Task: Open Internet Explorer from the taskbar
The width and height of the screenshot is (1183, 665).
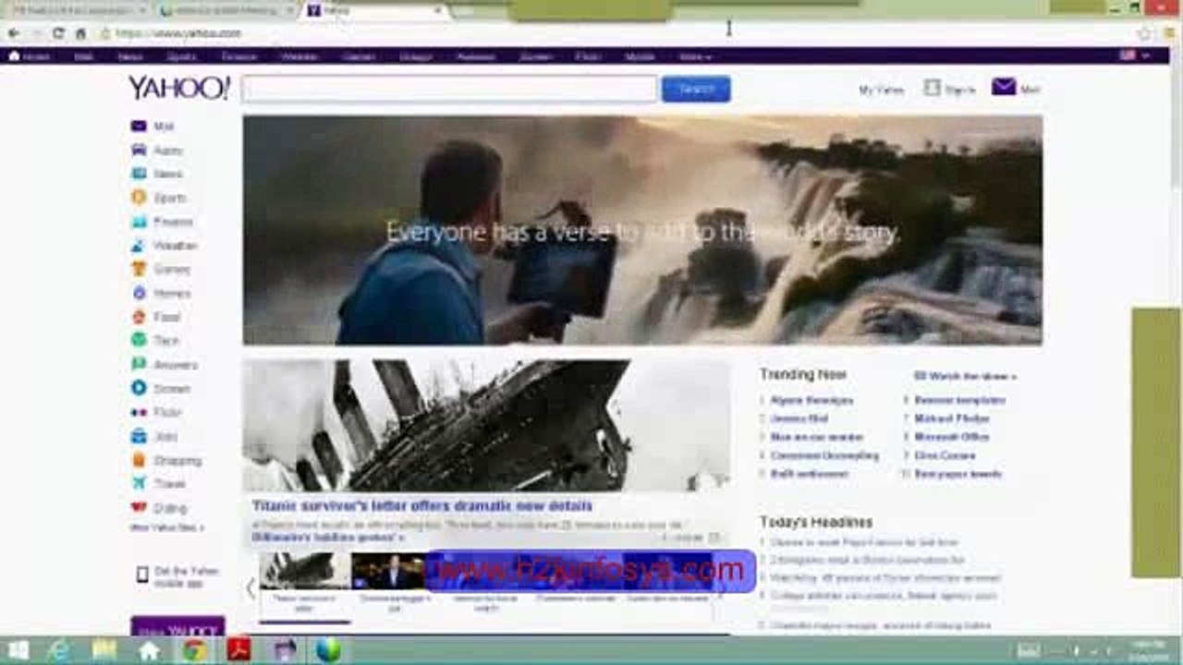Action: (59, 650)
